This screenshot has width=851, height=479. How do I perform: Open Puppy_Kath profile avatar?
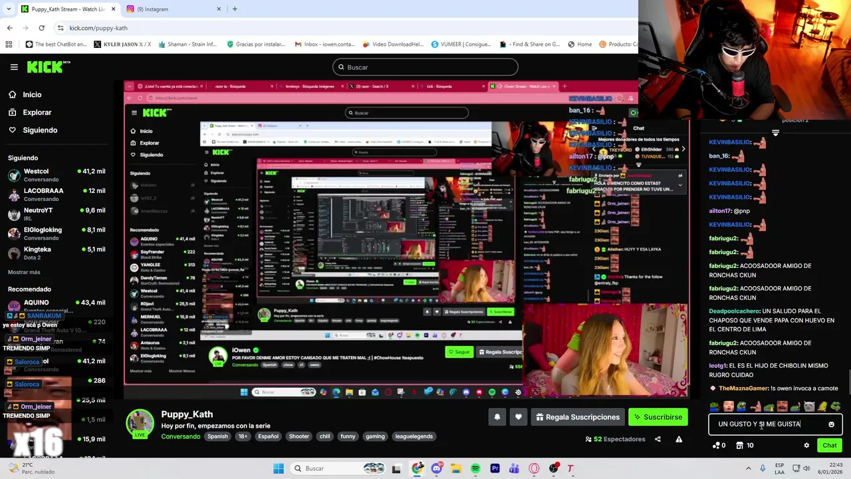(x=140, y=423)
